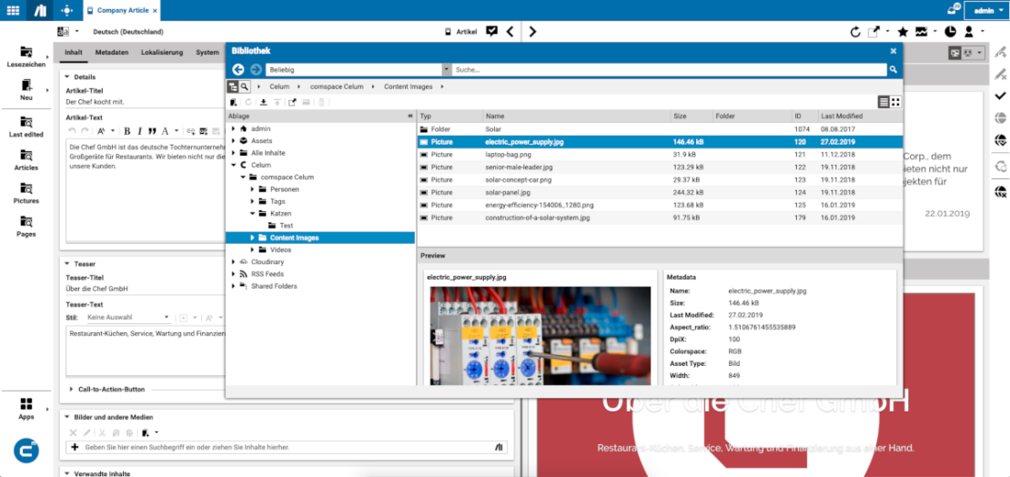Select thumbnail view in the library
The width and height of the screenshot is (1010, 477).
click(x=895, y=102)
